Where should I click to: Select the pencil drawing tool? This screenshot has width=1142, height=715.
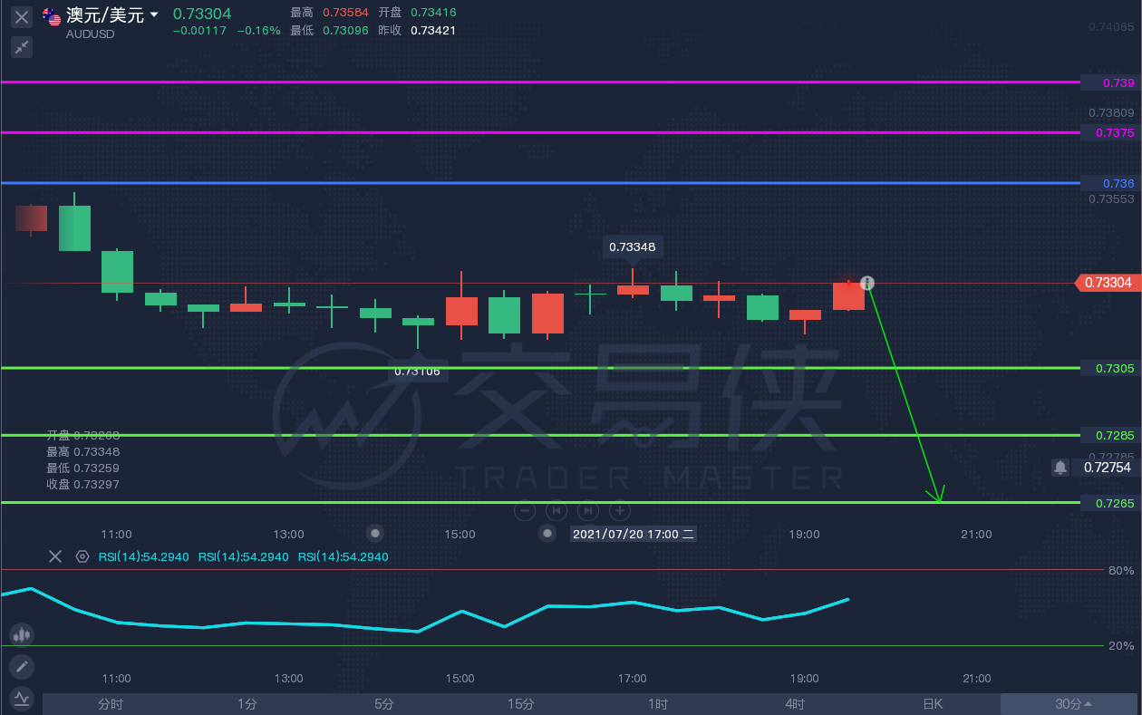(x=22, y=668)
